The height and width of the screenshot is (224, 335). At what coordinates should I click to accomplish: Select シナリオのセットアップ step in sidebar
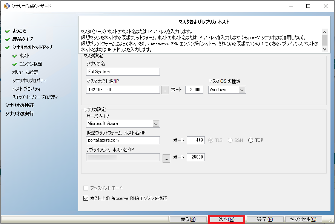click(x=32, y=47)
